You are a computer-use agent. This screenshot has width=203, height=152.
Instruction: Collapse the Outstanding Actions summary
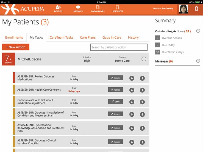[198, 31]
